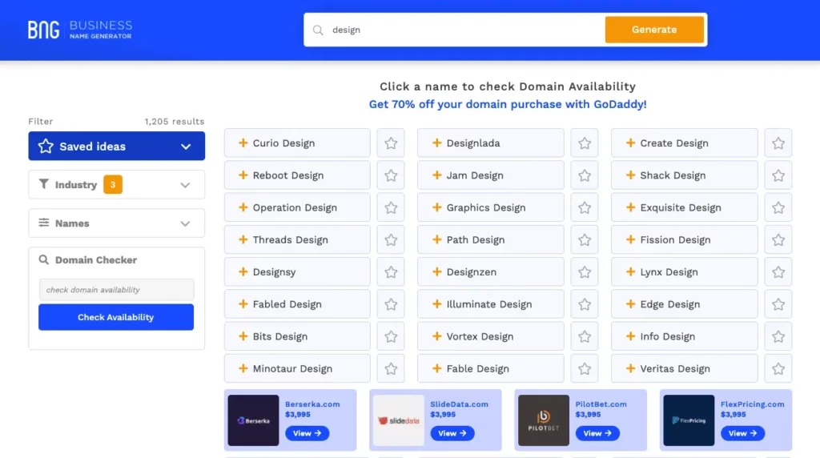The height and width of the screenshot is (458, 820).
Task: Click plus icon beside Curio Design
Action: (243, 143)
